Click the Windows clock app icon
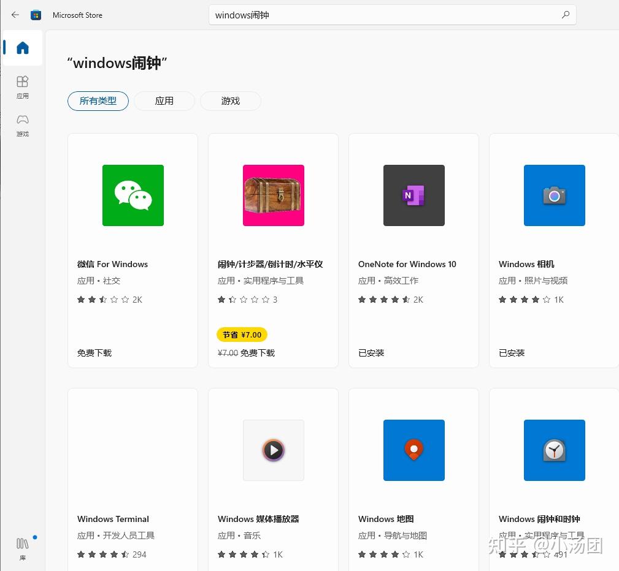Viewport: 619px width, 571px height. click(554, 450)
